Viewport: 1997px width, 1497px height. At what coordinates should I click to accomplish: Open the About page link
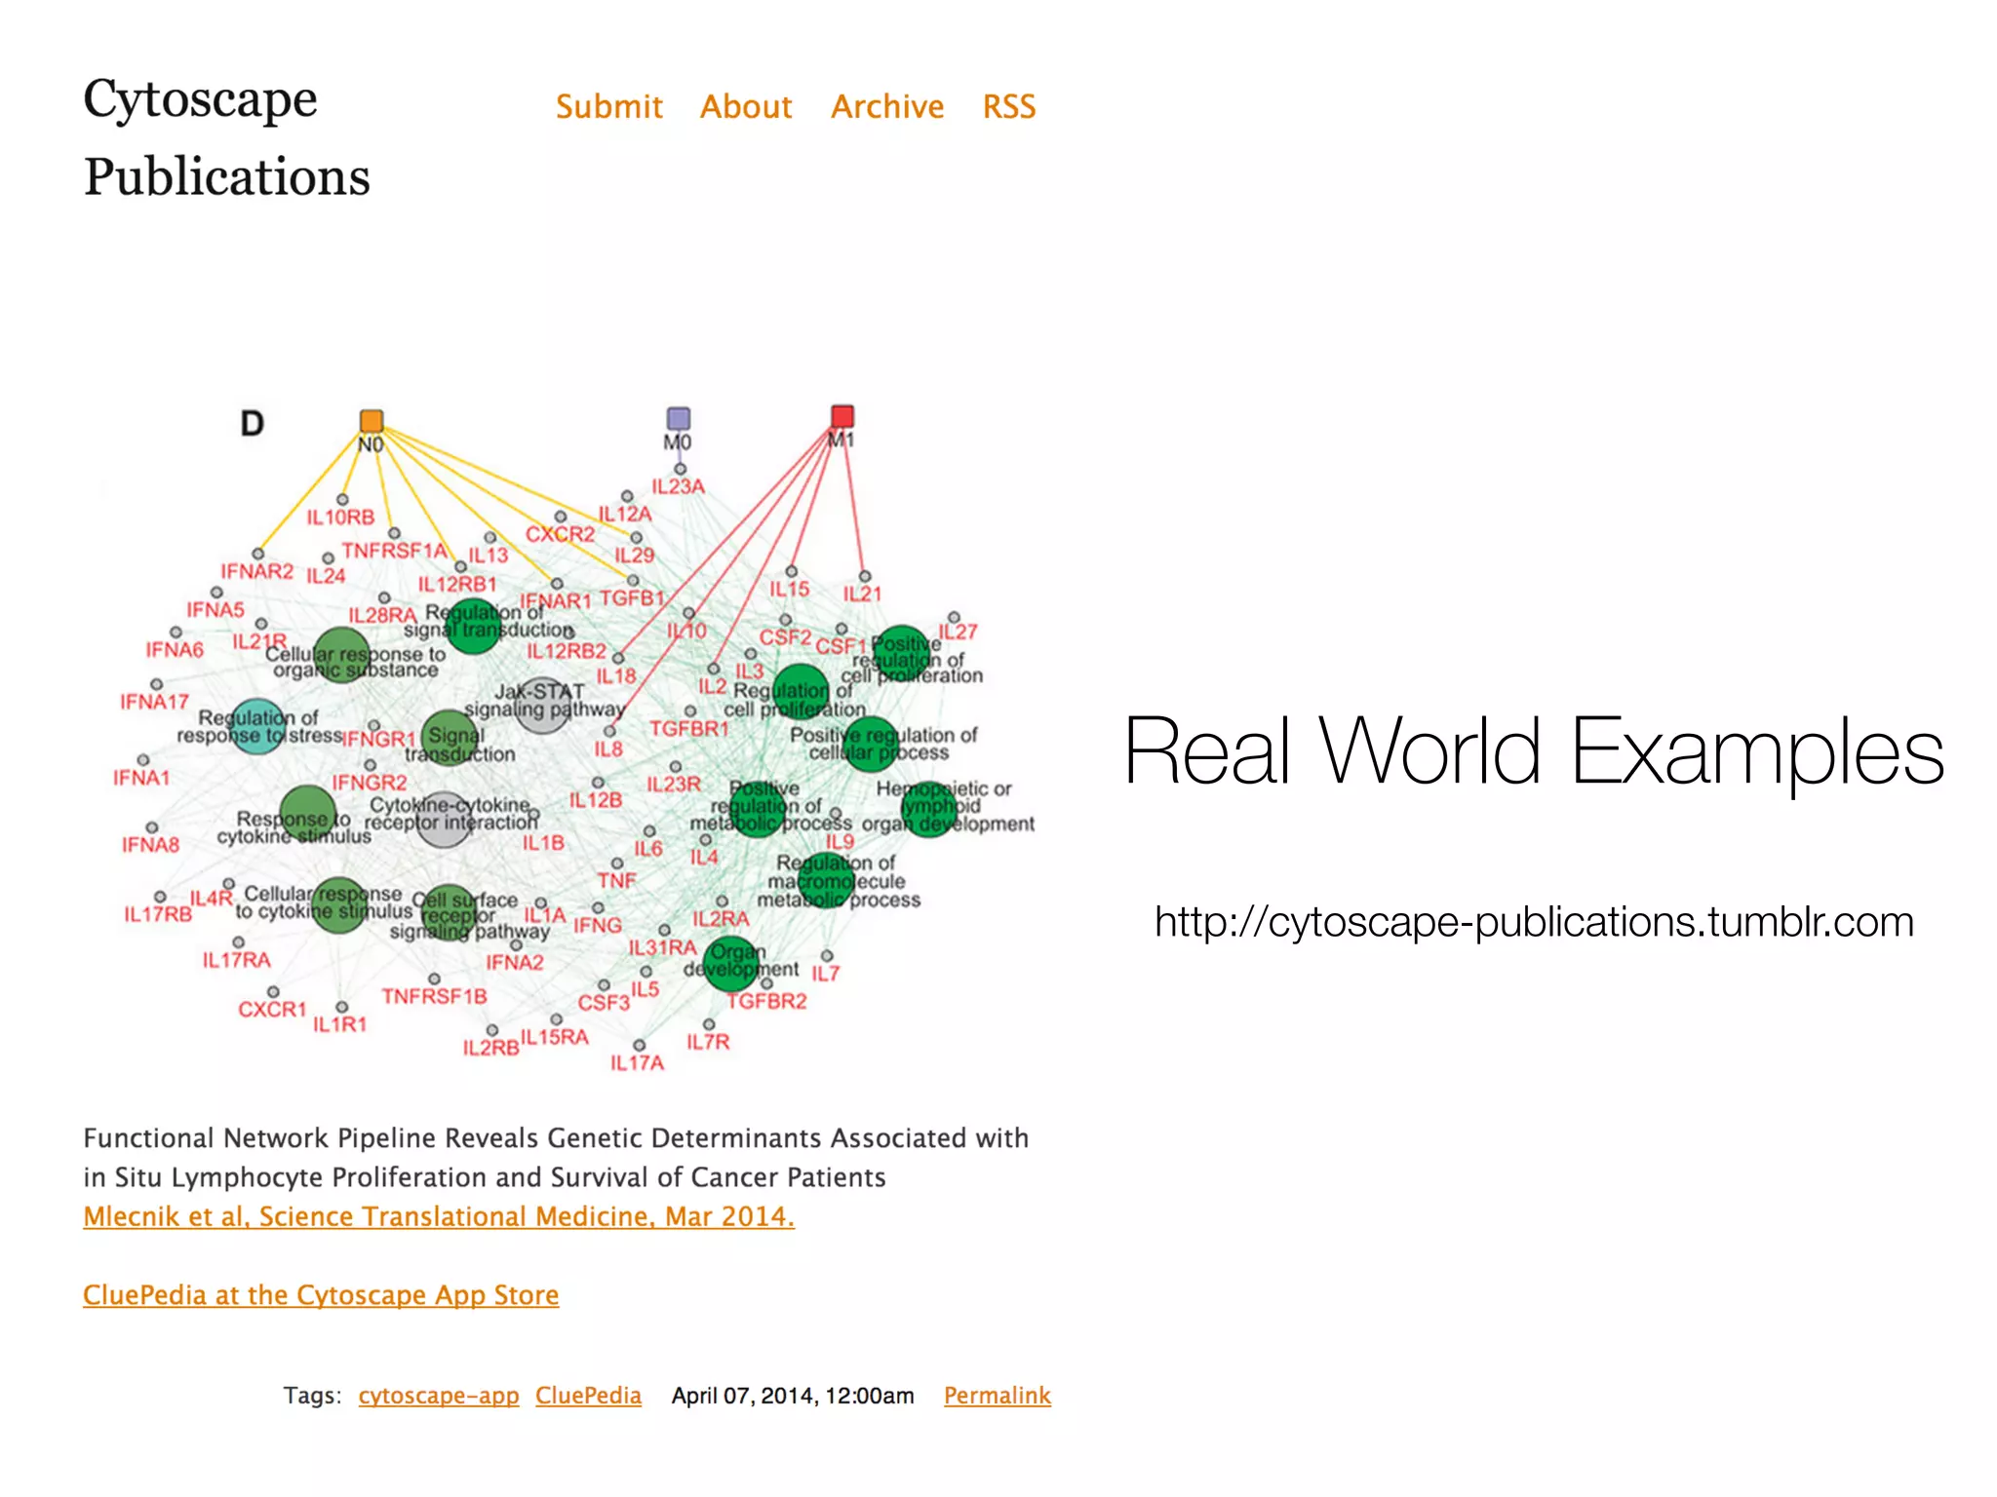pos(746,106)
